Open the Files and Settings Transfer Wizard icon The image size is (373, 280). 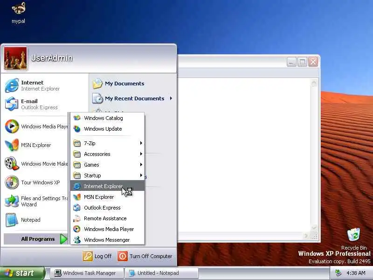click(12, 201)
